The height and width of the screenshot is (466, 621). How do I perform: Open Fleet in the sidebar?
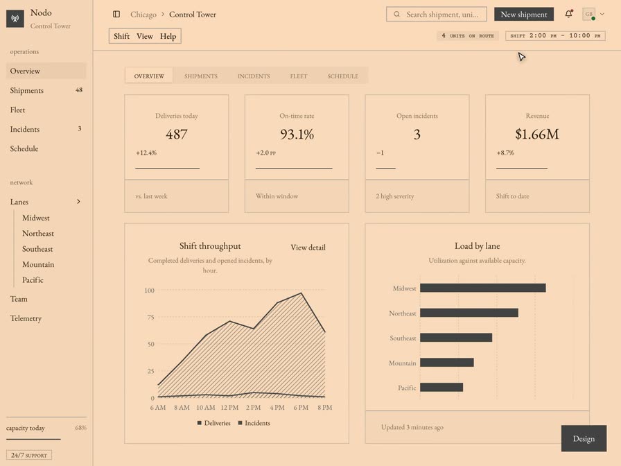(x=46, y=110)
